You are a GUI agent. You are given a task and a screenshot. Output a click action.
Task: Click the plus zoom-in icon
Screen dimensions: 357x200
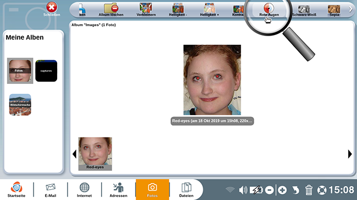coord(282,190)
